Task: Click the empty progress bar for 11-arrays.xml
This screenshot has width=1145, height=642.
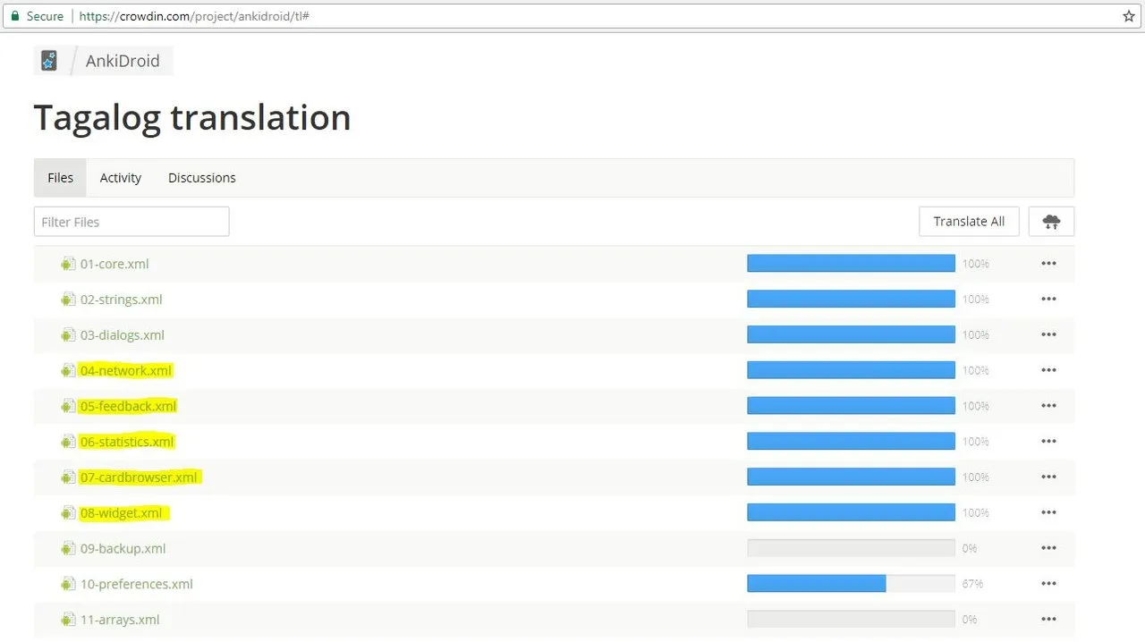Action: coord(851,619)
